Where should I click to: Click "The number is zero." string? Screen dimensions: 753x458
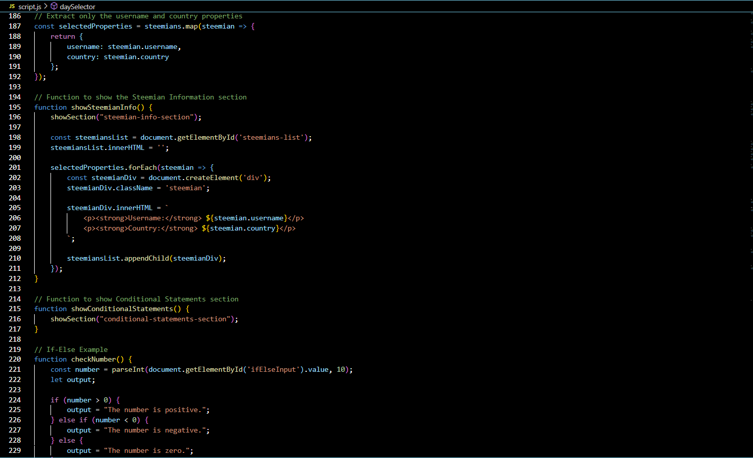(146, 450)
